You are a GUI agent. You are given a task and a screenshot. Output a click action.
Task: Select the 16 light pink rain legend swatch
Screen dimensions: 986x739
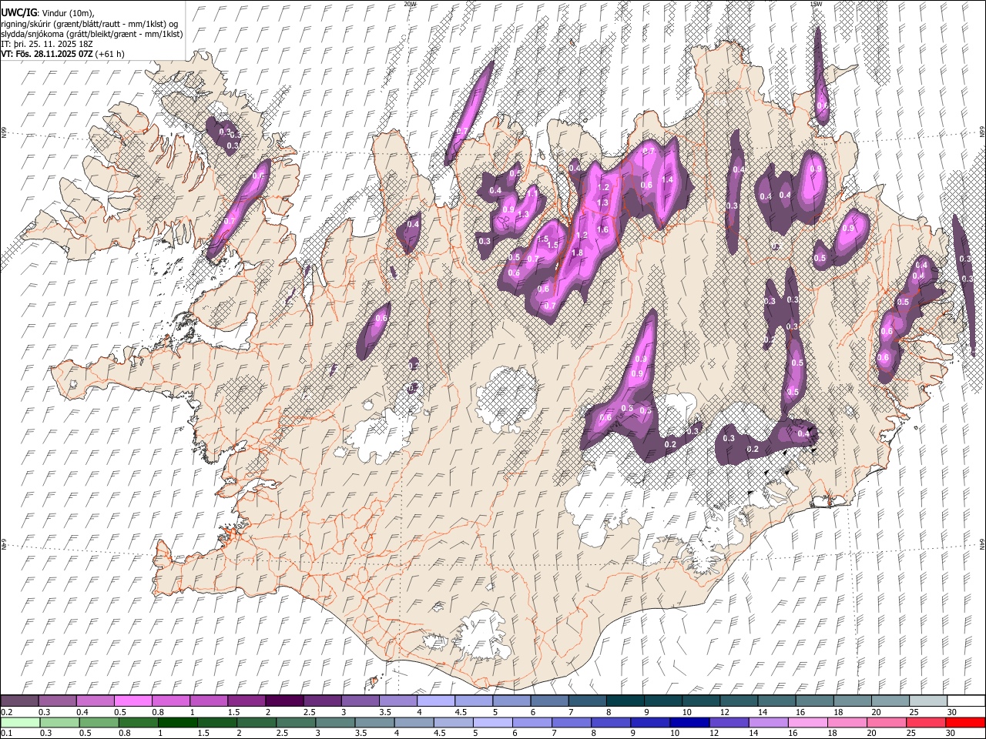[x=807, y=722]
